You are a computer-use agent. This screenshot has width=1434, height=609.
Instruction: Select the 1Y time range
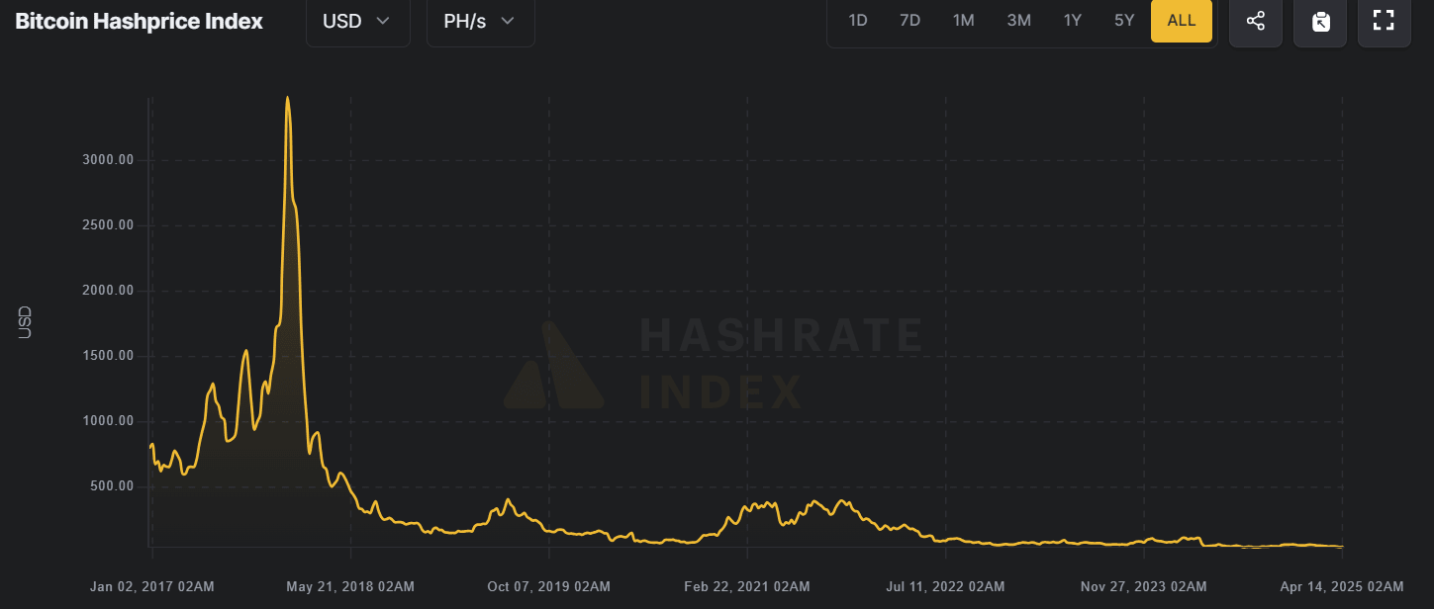coord(1072,21)
